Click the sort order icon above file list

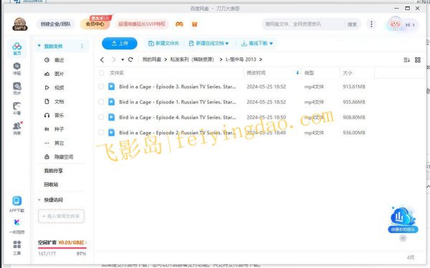pos(406,60)
